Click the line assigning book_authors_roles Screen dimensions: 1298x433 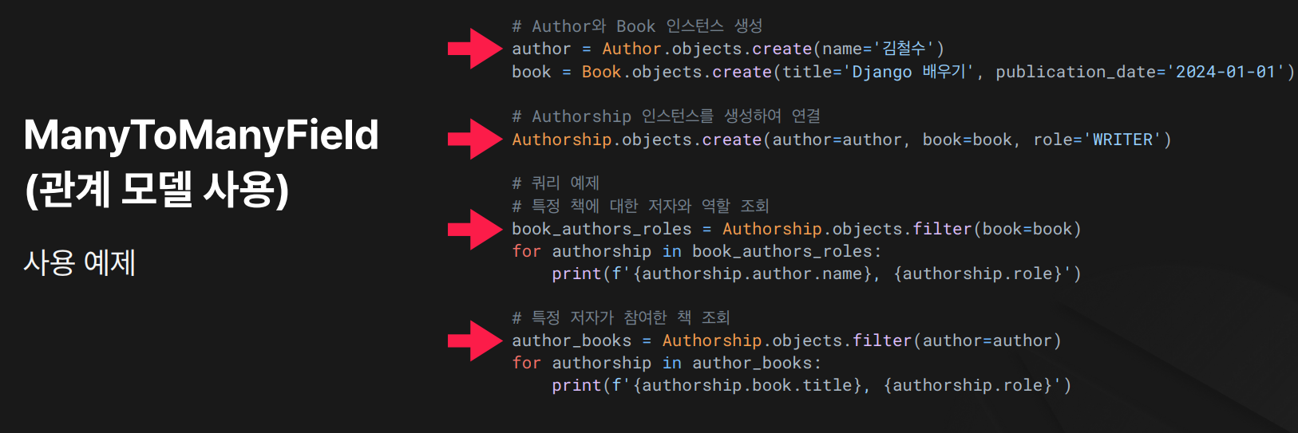(x=797, y=229)
